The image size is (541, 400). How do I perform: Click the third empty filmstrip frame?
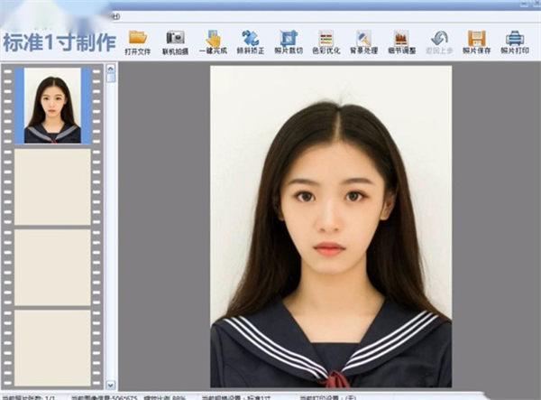click(52, 267)
